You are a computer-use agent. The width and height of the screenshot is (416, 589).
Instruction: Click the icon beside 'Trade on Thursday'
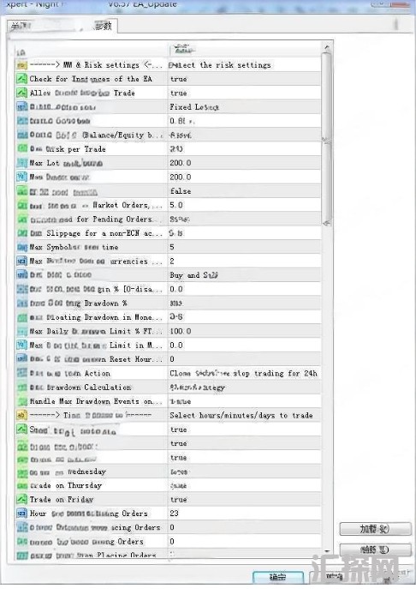(x=21, y=485)
